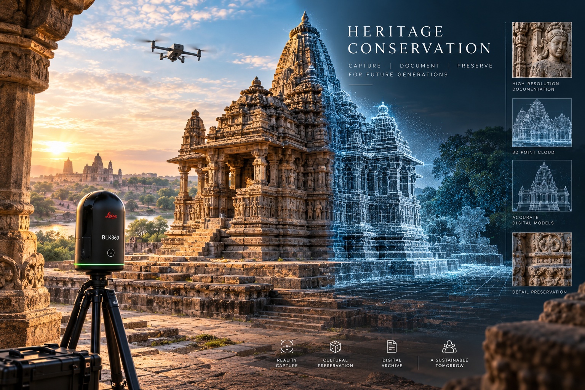Click the CULTURAL PRESERVATION label
Image resolution: width=585 pixels, height=390 pixels.
[x=335, y=363]
